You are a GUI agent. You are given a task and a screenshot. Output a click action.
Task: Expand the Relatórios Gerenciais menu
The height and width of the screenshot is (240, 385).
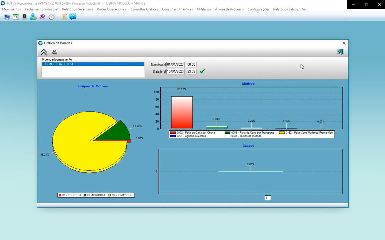[x=78, y=9]
